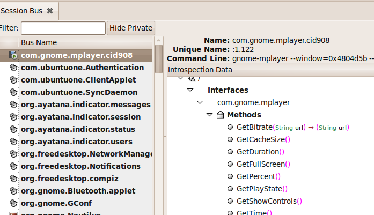Viewport: 374px width, 215px height.
Task: Click the bullet icon beside GetBitrate
Action: (230, 127)
